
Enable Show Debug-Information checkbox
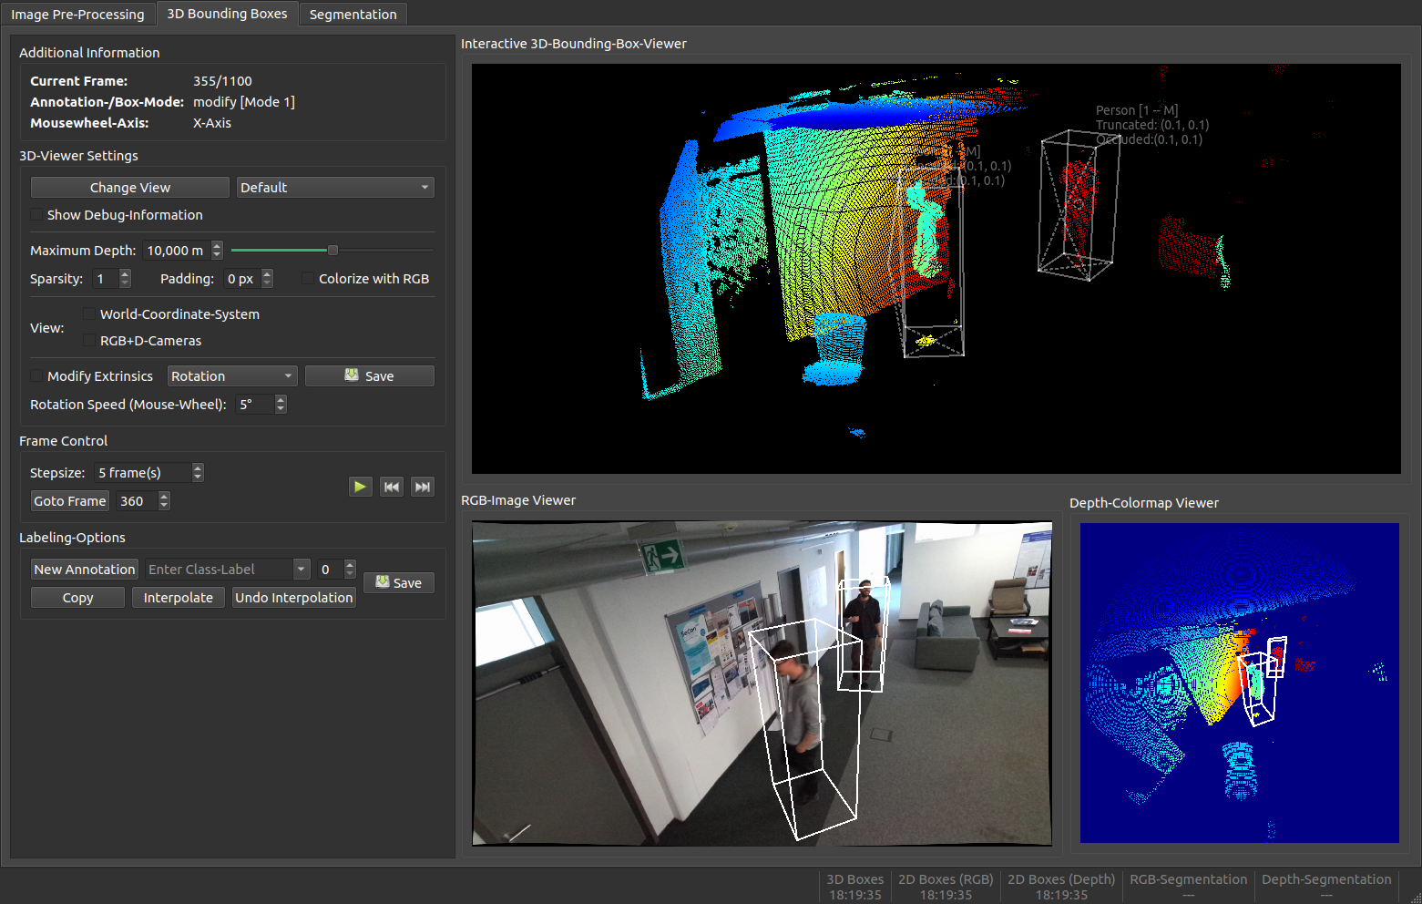(x=36, y=215)
